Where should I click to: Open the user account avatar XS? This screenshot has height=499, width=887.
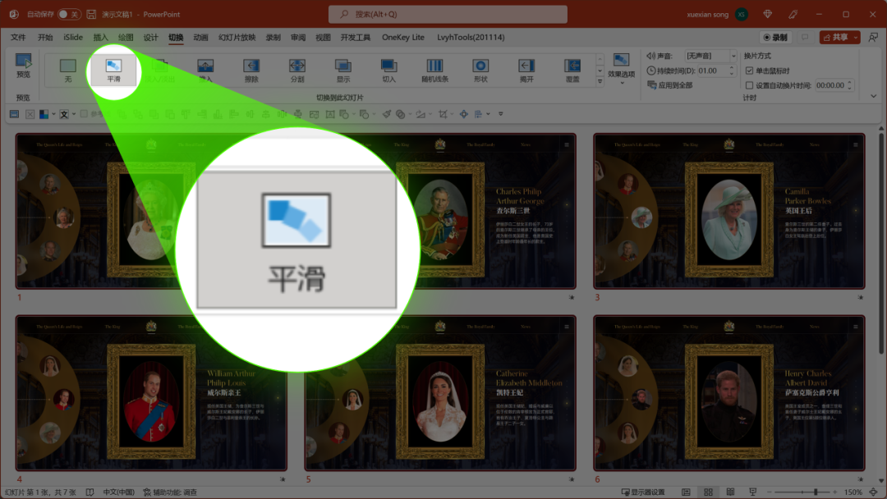pos(742,14)
